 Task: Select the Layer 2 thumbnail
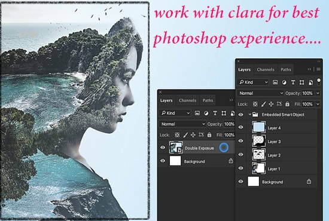[x=258, y=154]
